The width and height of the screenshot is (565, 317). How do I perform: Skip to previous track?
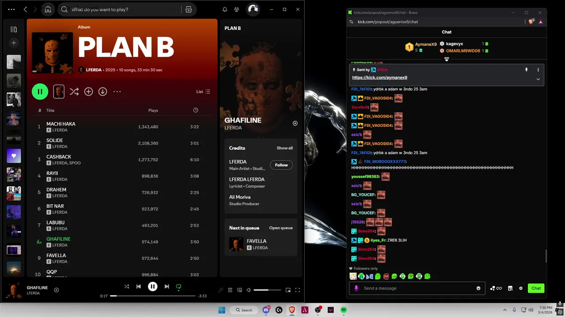(139, 287)
